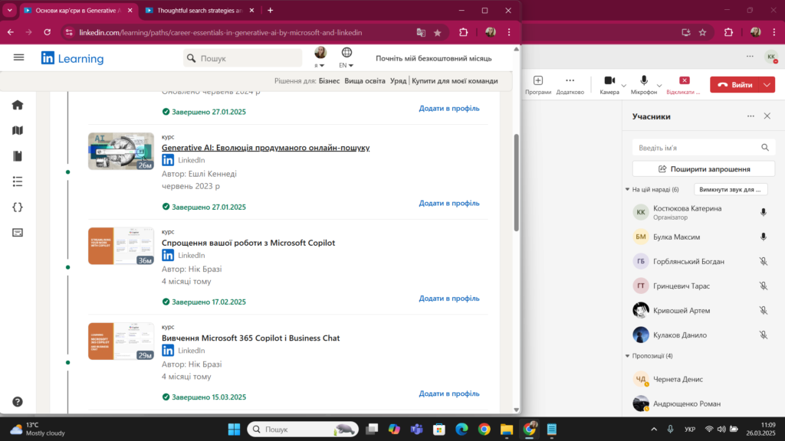785x441 pixels.
Task: Open Programs in the Teams meeting toolbar
Action: point(538,84)
